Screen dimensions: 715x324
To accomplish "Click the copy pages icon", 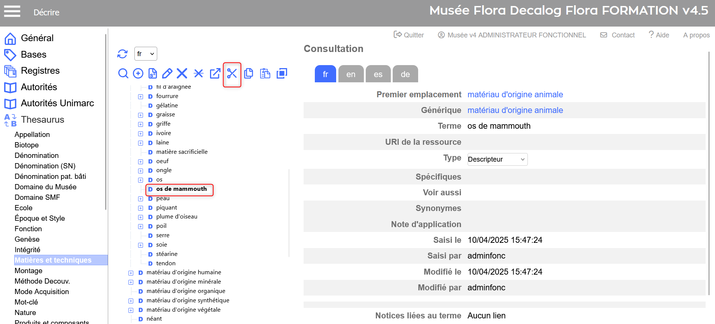I will (249, 73).
